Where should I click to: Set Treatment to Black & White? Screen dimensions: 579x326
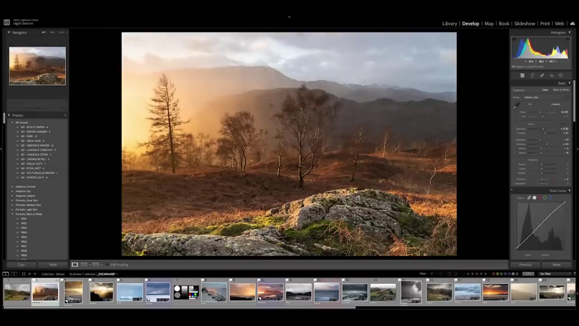coord(561,90)
